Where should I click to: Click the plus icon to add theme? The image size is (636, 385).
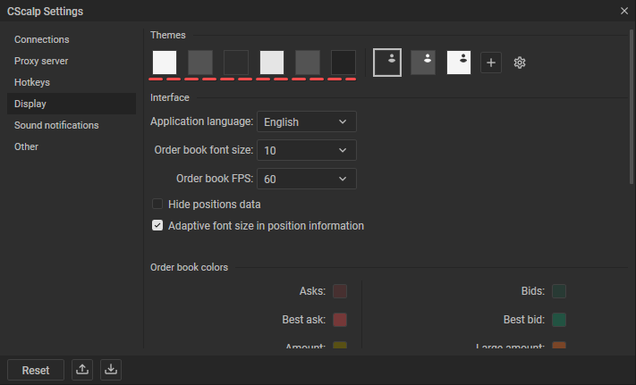coord(491,63)
